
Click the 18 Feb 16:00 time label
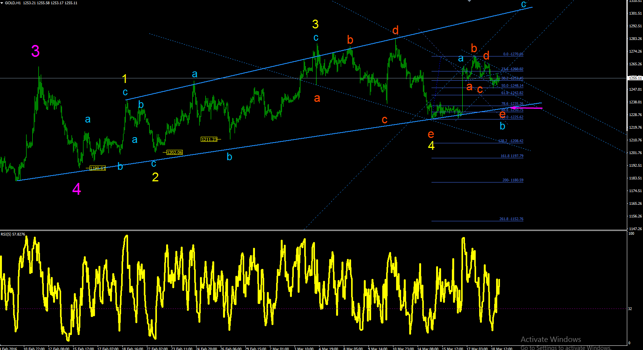[133, 348]
